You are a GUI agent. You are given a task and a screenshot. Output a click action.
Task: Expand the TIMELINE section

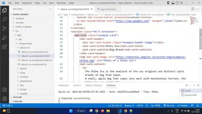pos(32,101)
